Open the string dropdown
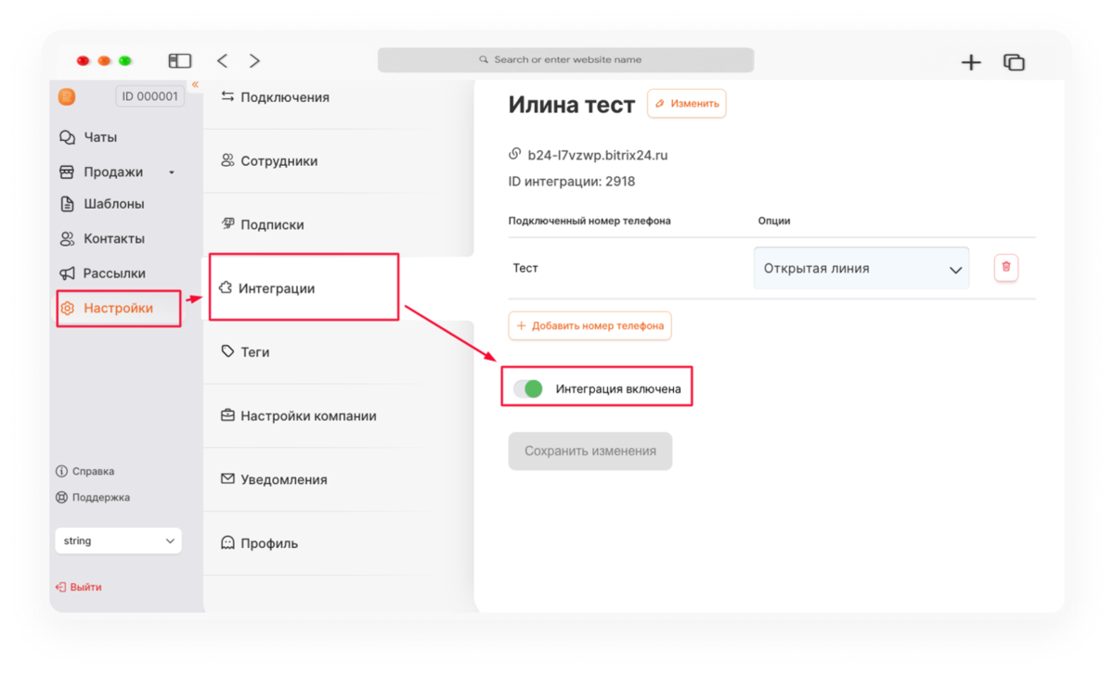The width and height of the screenshot is (1114, 674). point(118,540)
